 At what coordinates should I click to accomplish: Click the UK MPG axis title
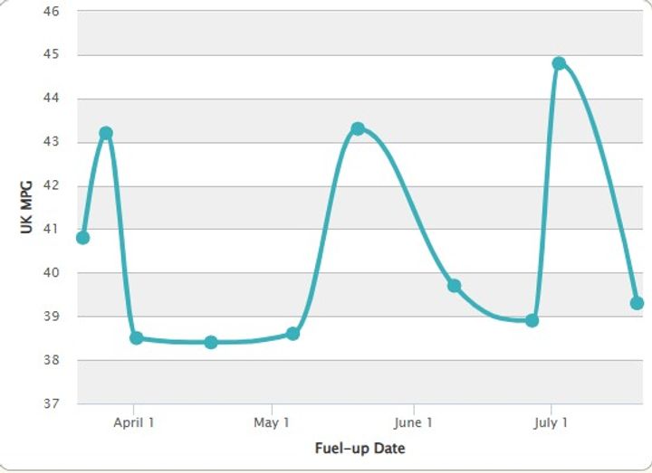point(26,207)
